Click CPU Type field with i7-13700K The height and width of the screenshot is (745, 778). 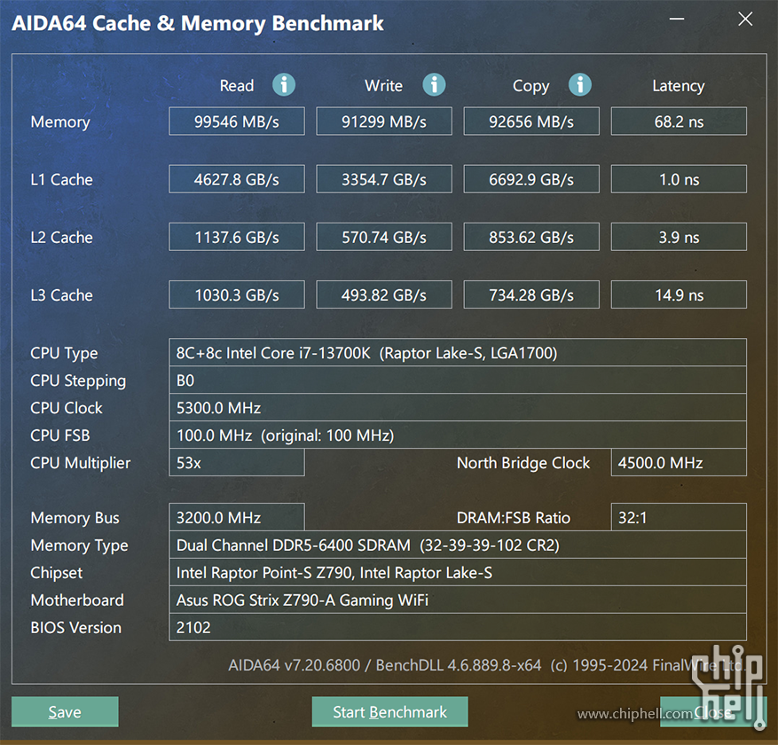458,353
